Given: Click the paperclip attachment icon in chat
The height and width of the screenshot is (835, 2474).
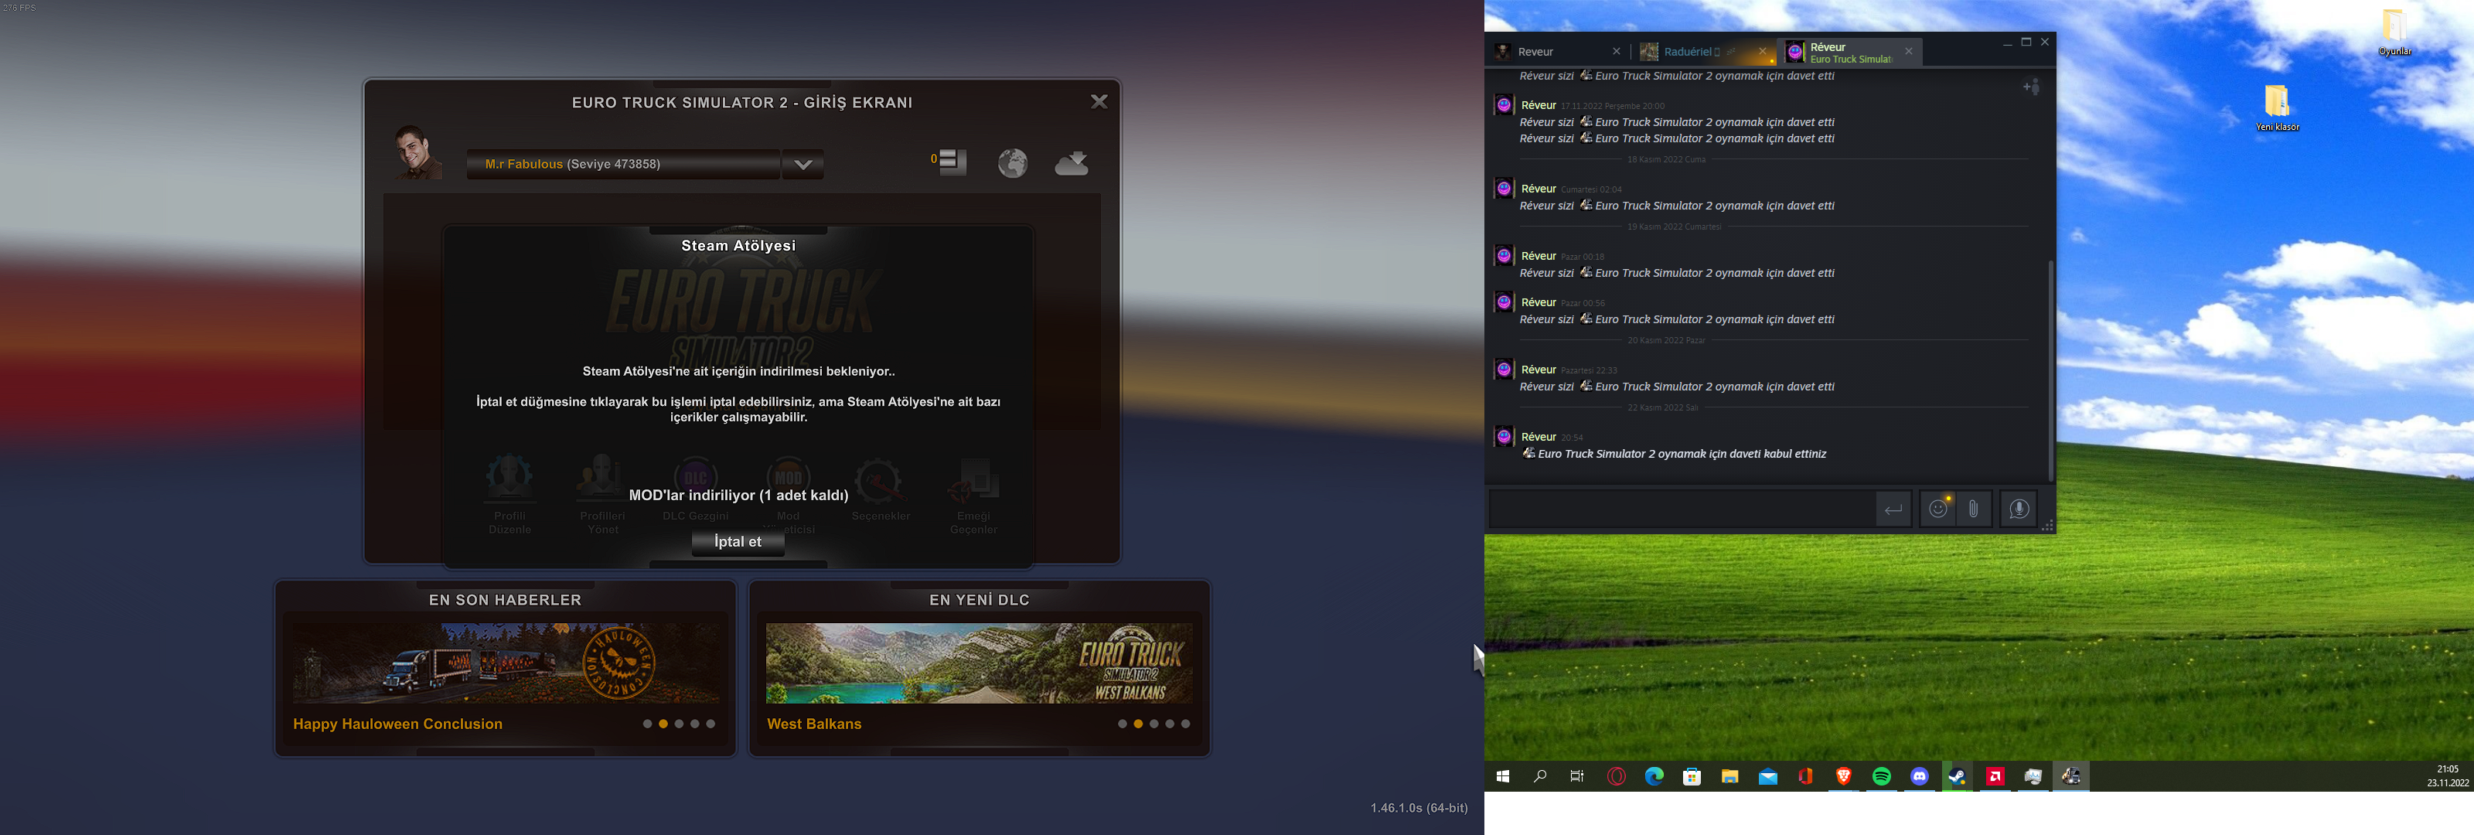Looking at the screenshot, I should click(x=1974, y=510).
